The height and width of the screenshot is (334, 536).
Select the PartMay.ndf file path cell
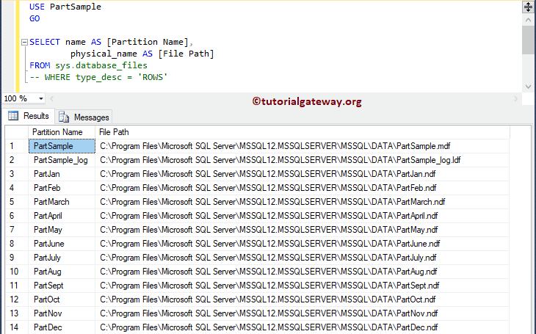[x=303, y=230]
